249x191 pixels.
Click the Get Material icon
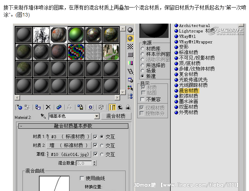coord(19,107)
